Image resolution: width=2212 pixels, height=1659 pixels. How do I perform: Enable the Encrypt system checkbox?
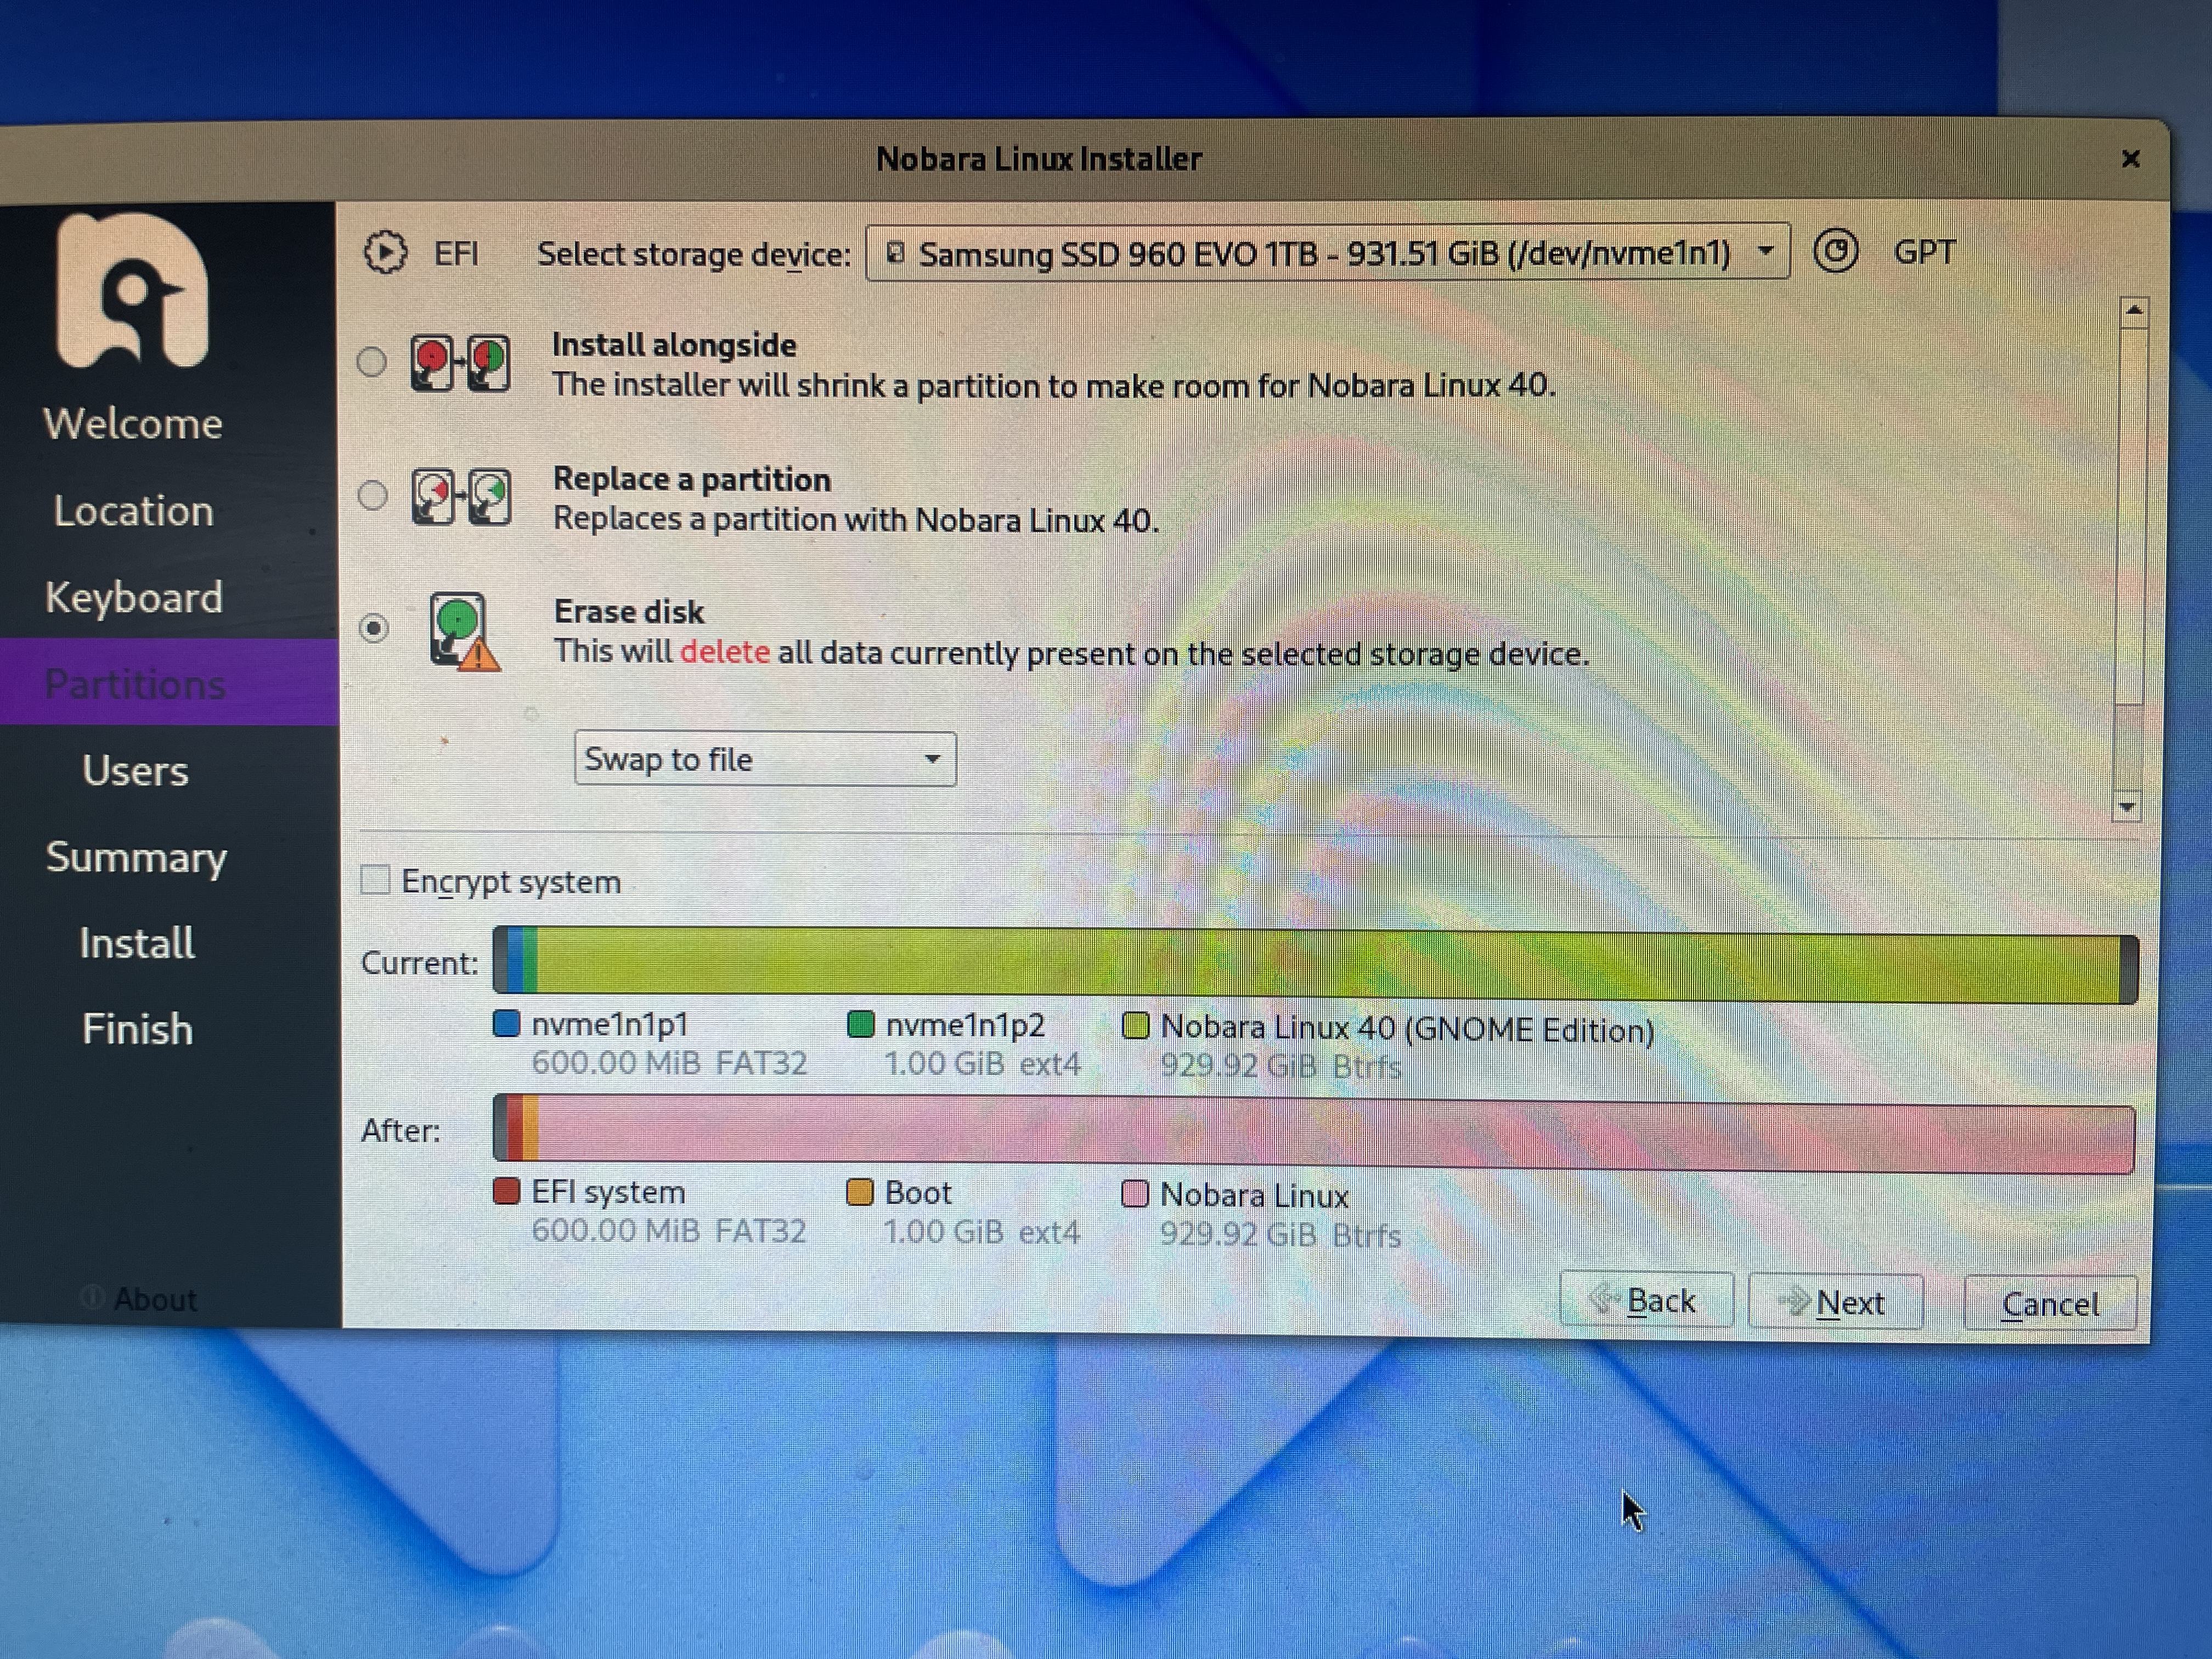point(375,880)
